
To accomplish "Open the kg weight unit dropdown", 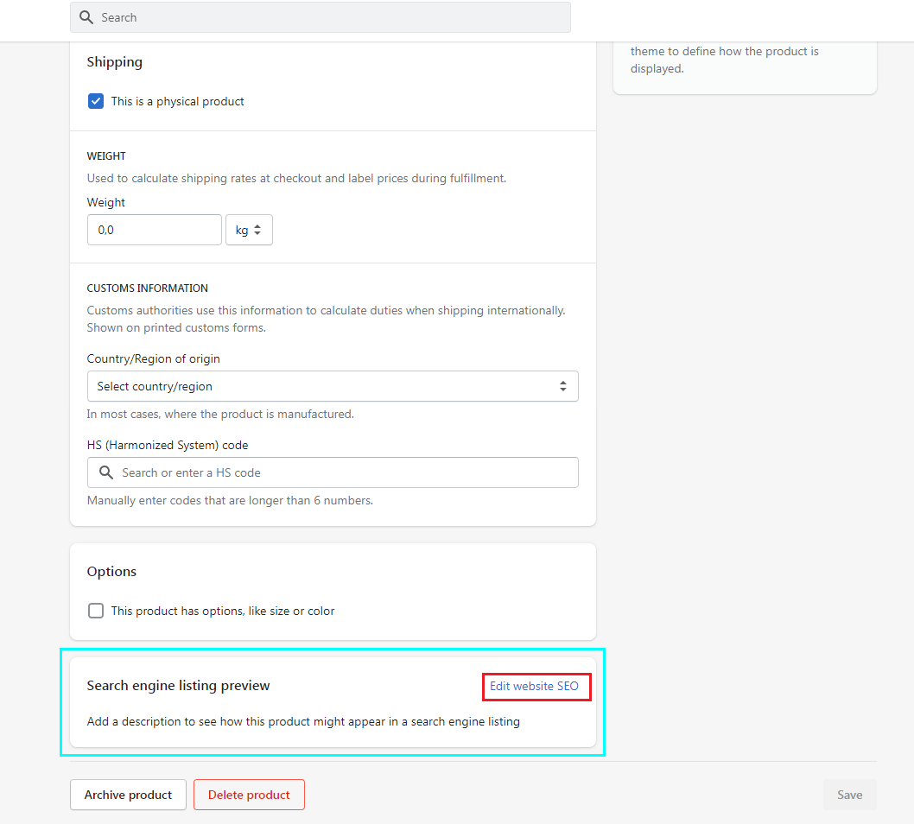I will [x=249, y=230].
